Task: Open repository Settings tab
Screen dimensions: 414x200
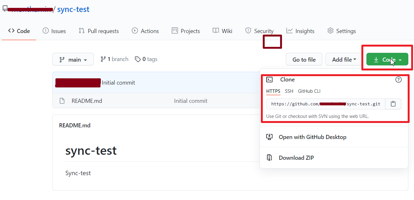Action: point(342,31)
